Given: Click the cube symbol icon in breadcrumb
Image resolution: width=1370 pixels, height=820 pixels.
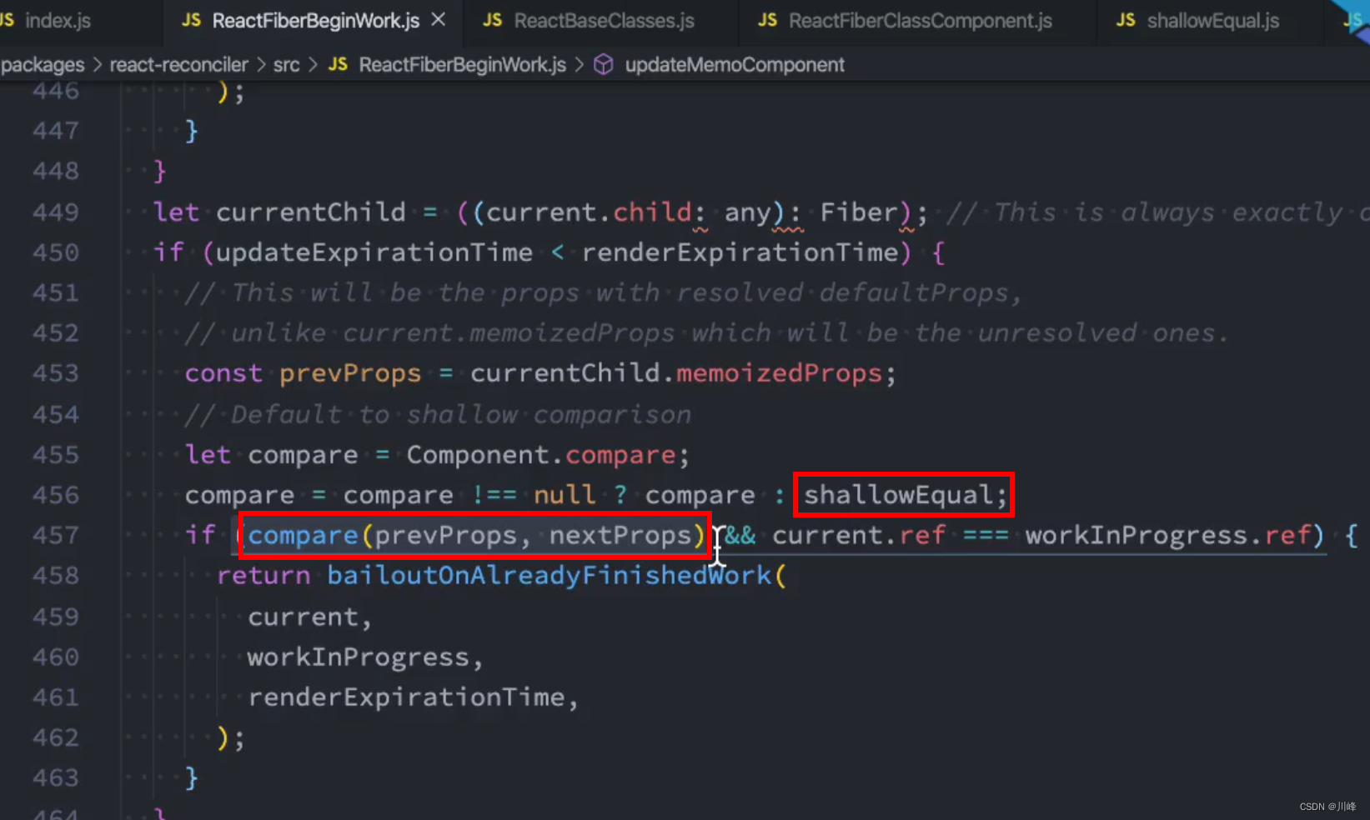Looking at the screenshot, I should 604,65.
